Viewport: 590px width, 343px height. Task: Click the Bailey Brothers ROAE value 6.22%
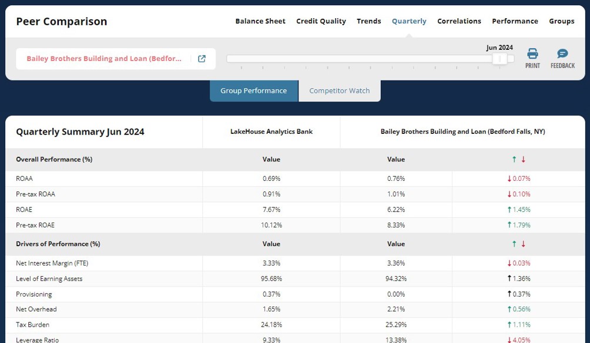[396, 210]
